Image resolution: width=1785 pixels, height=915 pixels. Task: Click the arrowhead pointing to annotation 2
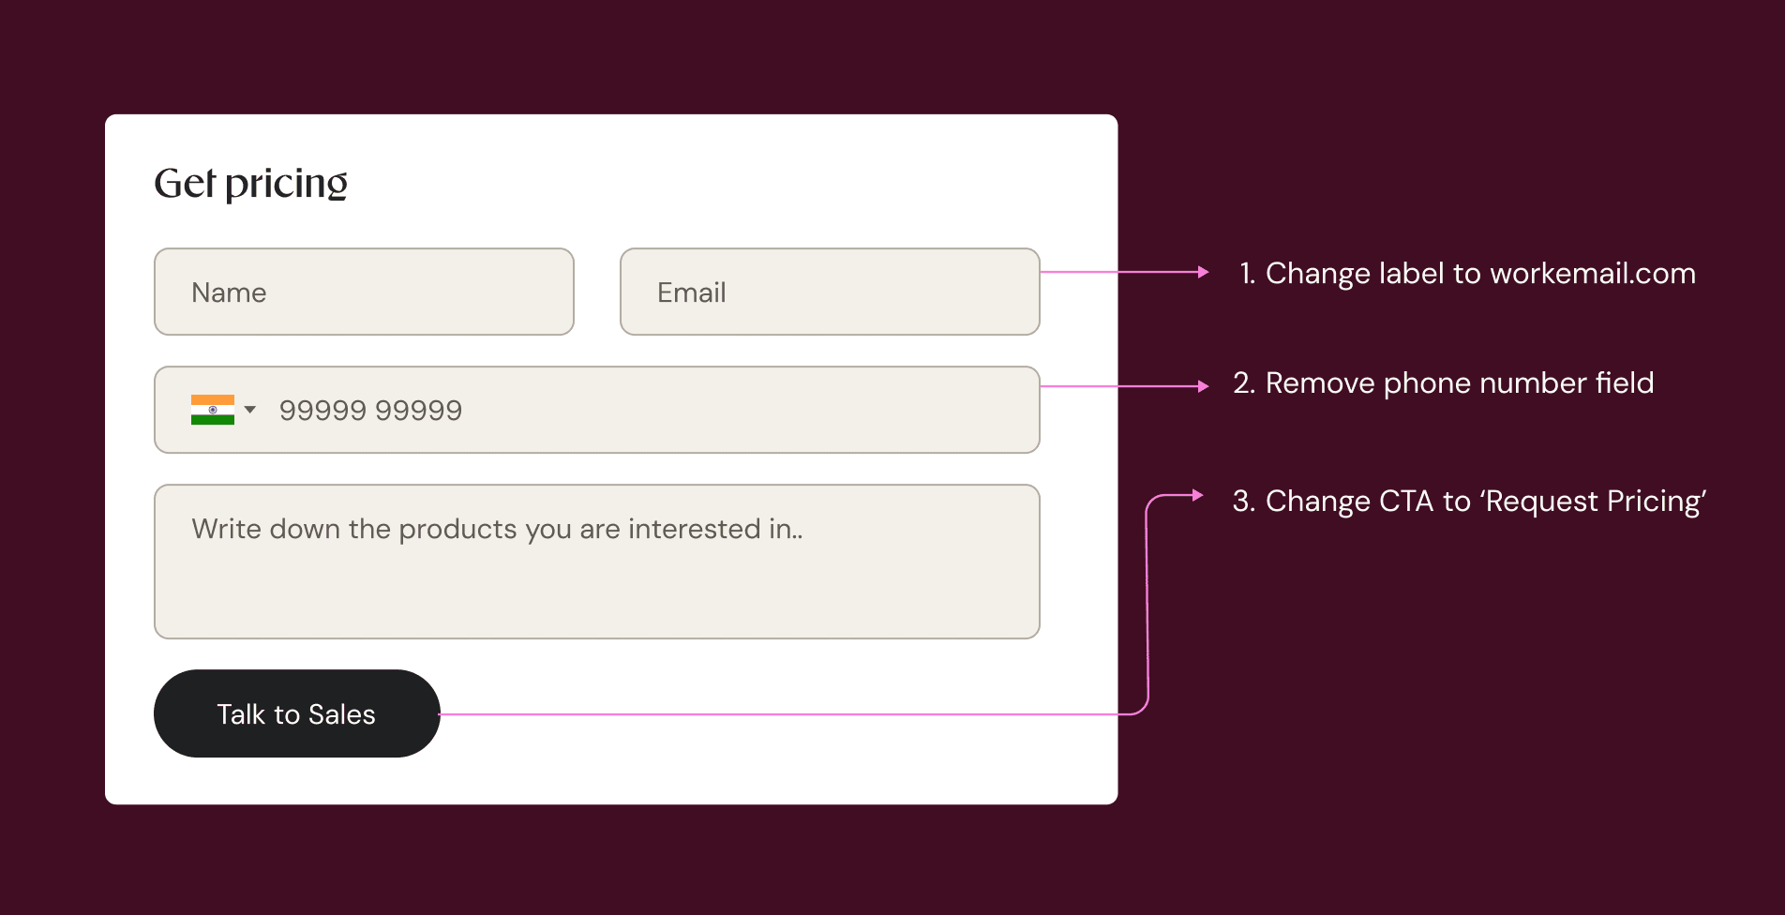1204,386
